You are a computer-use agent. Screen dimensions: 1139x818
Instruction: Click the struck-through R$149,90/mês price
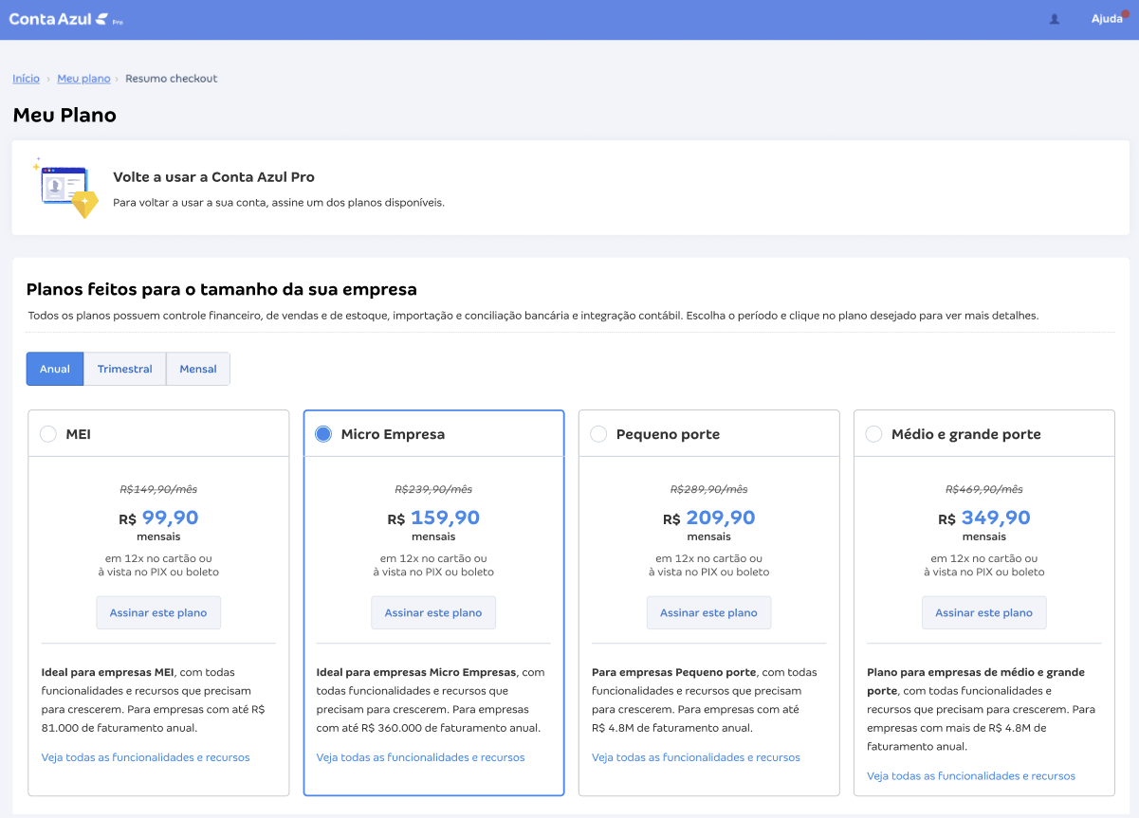pyautogui.click(x=158, y=489)
